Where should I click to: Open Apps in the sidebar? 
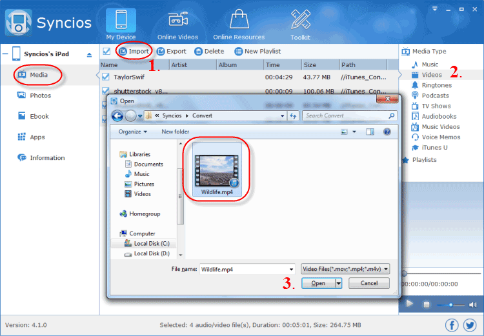tap(31, 137)
